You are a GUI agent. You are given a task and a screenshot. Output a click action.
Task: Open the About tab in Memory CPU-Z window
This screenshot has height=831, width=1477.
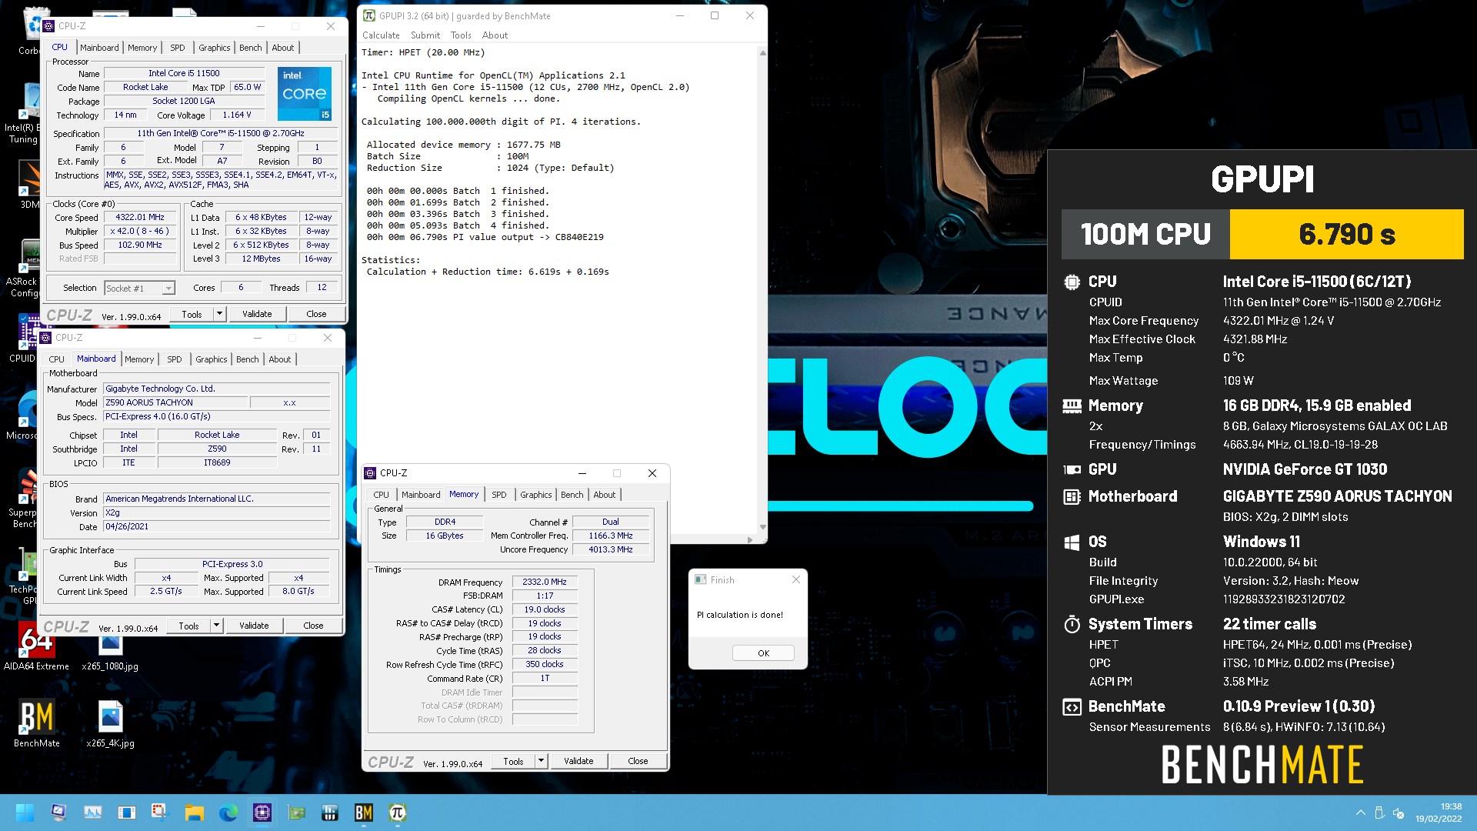pyautogui.click(x=605, y=495)
